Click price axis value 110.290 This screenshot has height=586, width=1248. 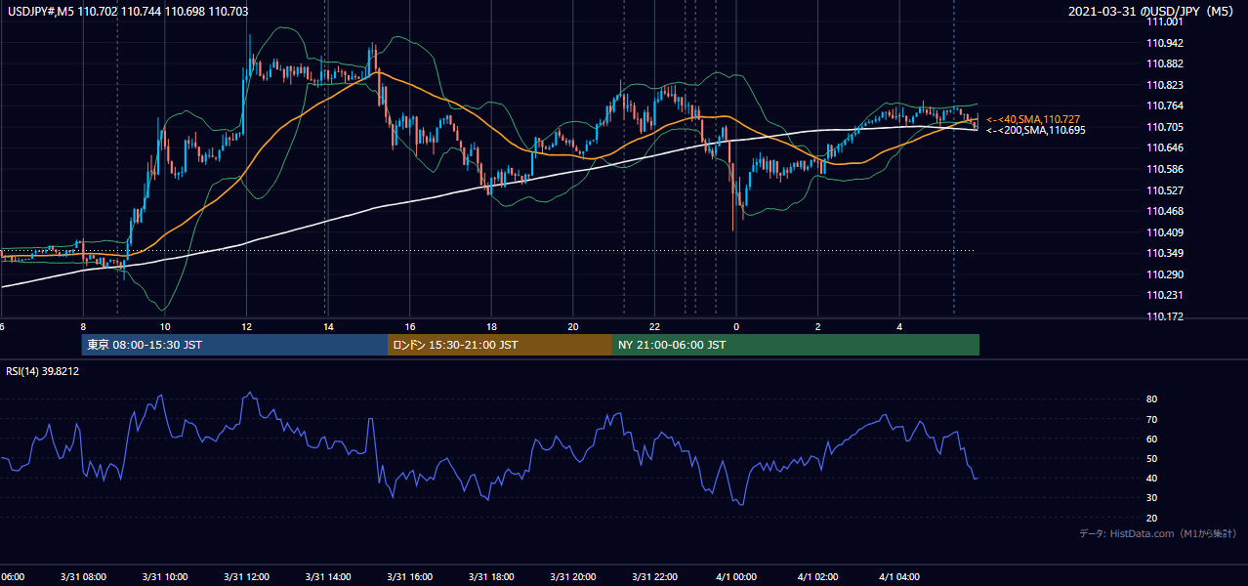pos(1167,274)
